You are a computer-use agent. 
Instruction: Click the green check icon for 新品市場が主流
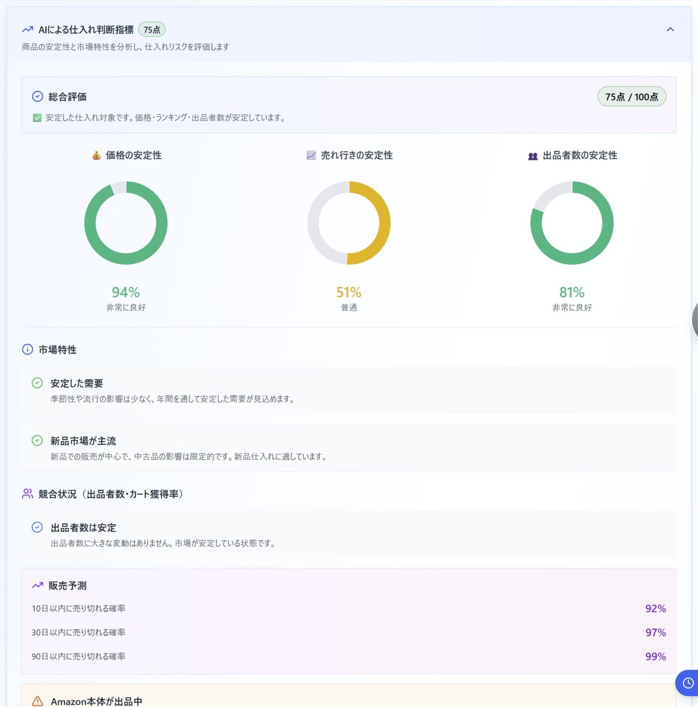pyautogui.click(x=37, y=440)
